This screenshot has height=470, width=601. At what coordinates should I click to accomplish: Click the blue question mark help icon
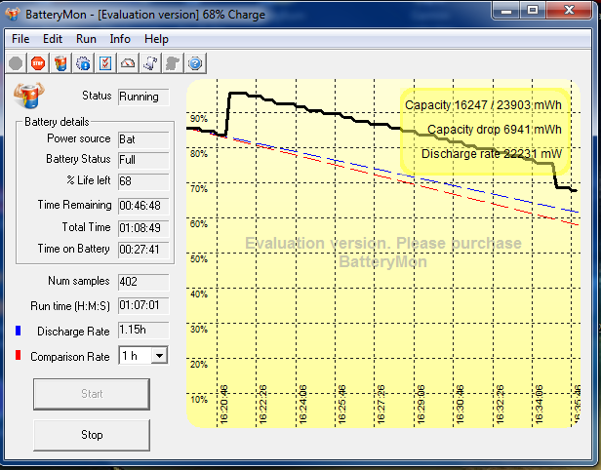tap(195, 63)
